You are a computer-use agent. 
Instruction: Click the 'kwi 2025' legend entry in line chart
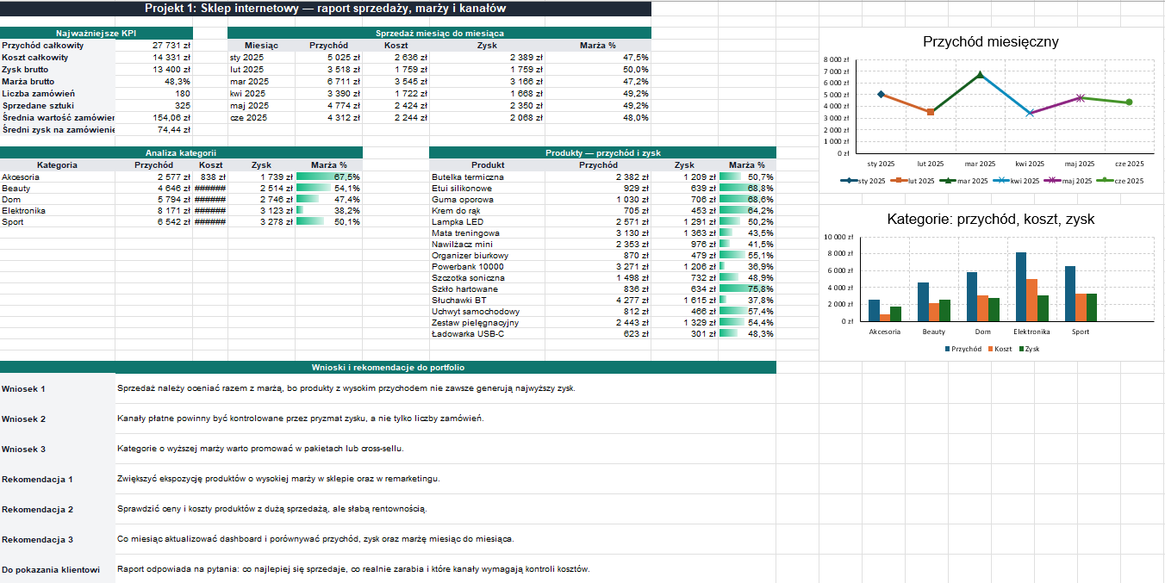click(1016, 181)
